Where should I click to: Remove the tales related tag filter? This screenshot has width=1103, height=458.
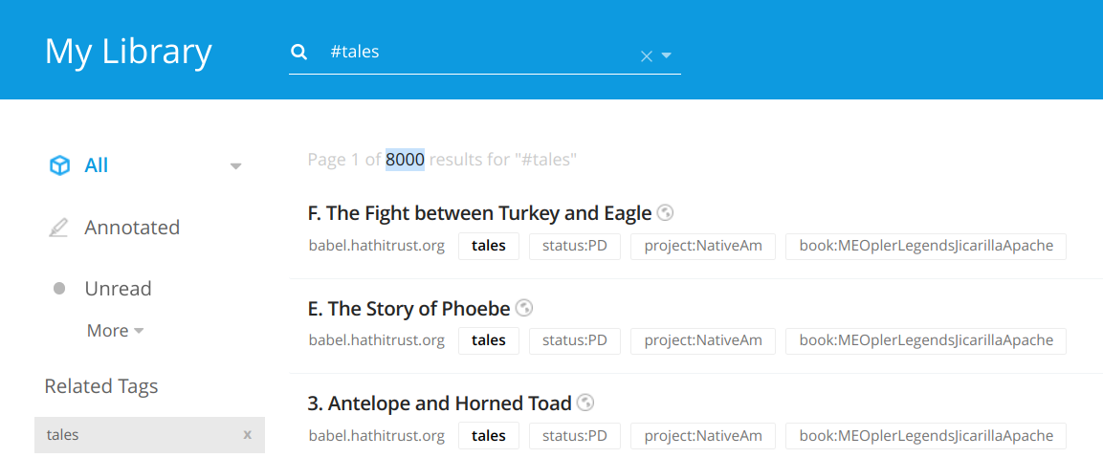(x=247, y=435)
